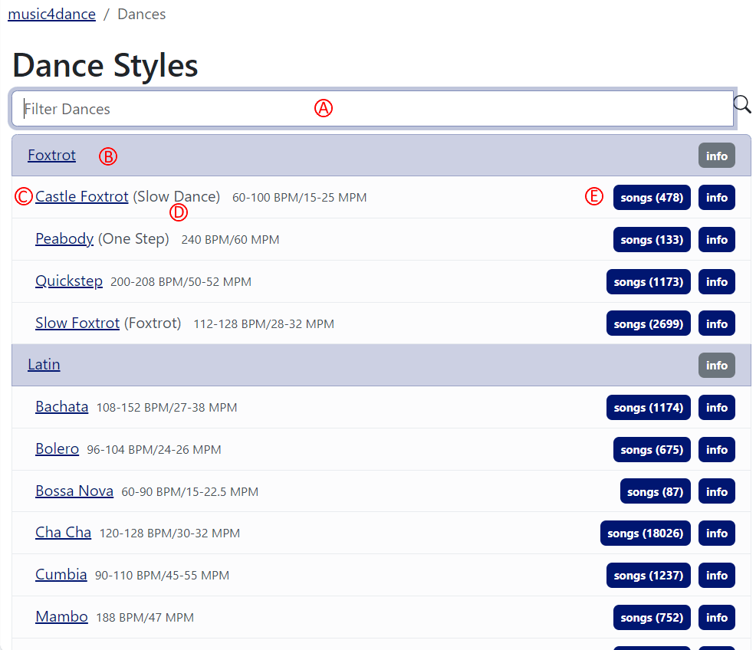Open the Foxtrot category link
Screen dimensions: 756x650
point(51,155)
